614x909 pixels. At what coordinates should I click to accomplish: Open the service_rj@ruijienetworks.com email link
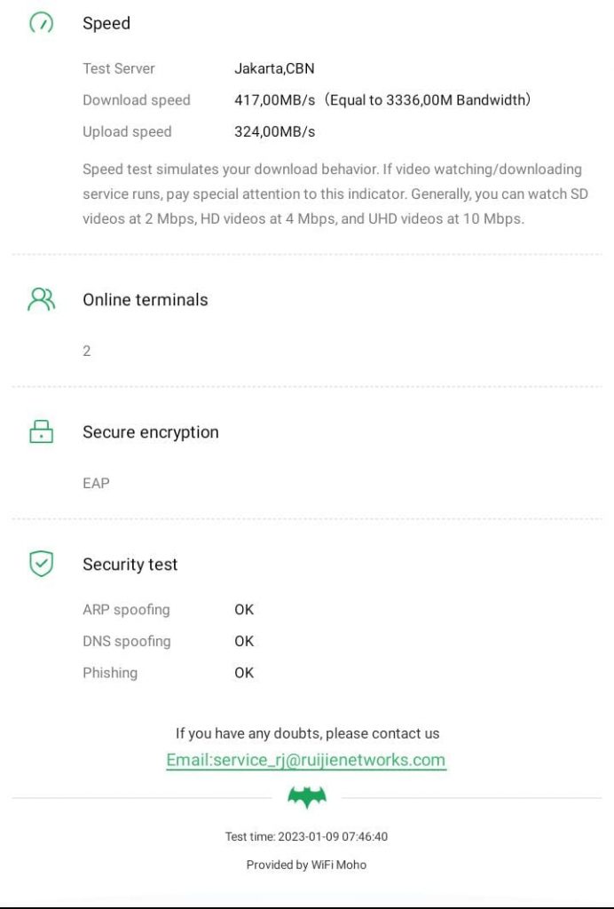coord(306,760)
